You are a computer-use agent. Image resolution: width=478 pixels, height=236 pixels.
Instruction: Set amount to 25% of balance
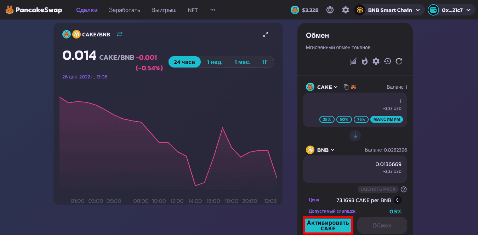tap(327, 119)
